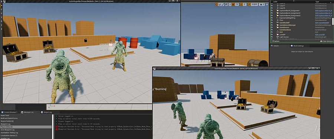
Task: Select the rotate gizmo tool in viewport
Action: click(x=220, y=4)
